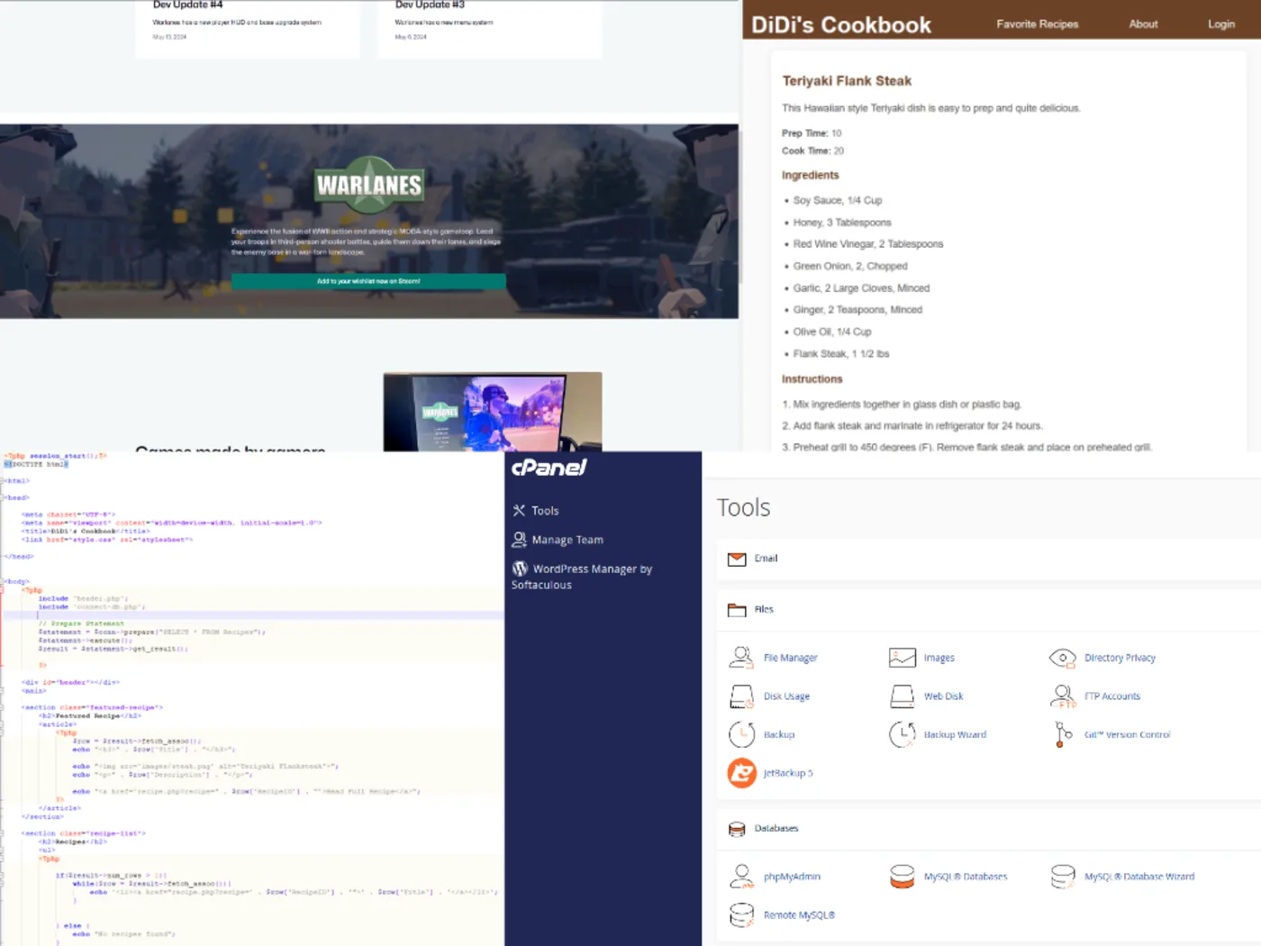Fold the <body> block in code editor
The width and height of the screenshot is (1261, 946).
(4, 582)
